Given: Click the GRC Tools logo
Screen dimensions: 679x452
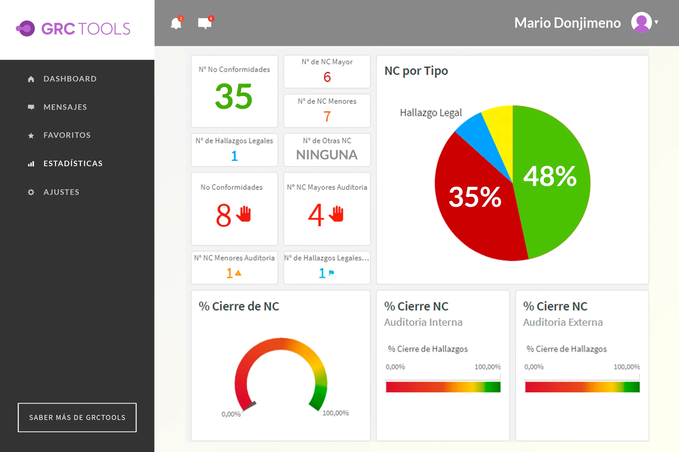Looking at the screenshot, I should [x=73, y=29].
